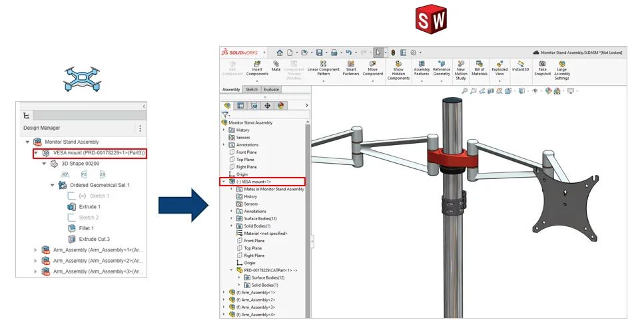
Task: Click the New document icon
Action: click(290, 53)
